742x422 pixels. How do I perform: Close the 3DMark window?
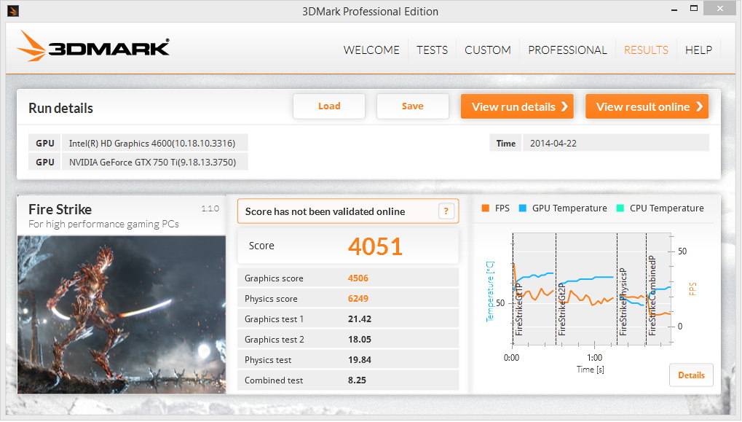719,9
